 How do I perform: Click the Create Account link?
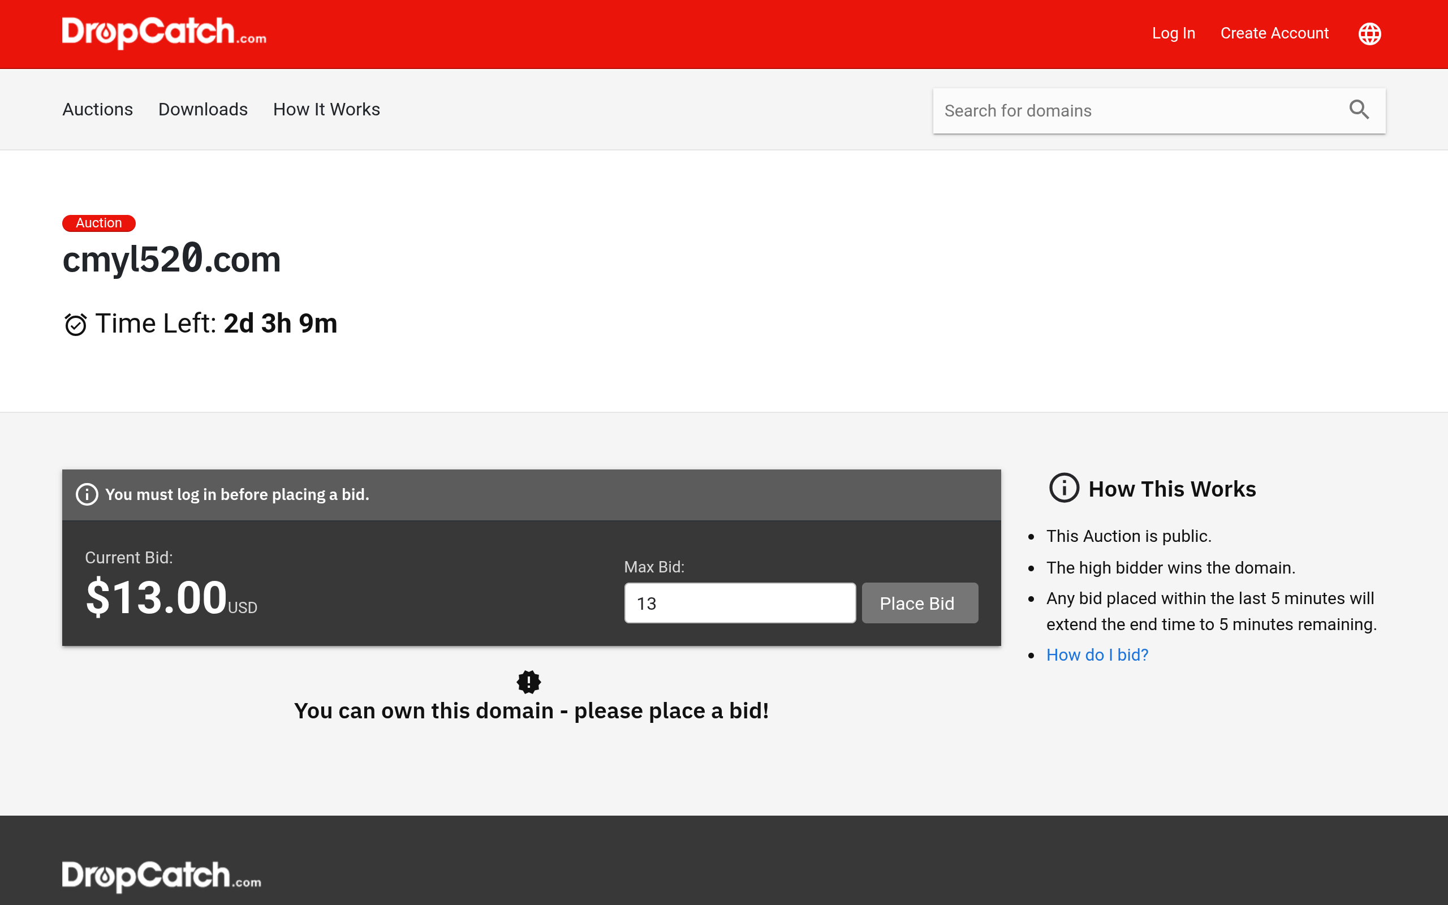pyautogui.click(x=1274, y=33)
